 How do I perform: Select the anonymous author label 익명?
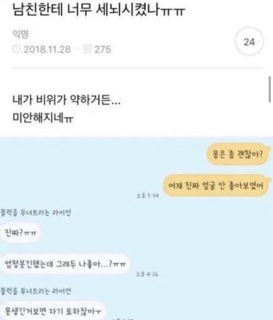point(21,34)
